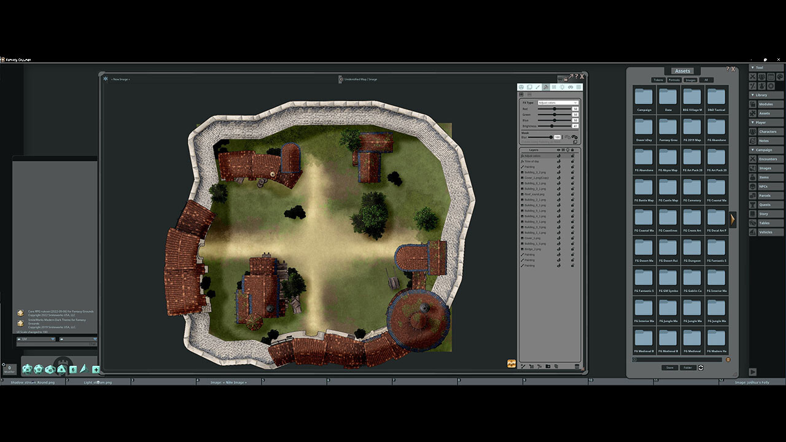Open the FG Battle Map asset folder
This screenshot has height=442, width=786.
(x=644, y=187)
